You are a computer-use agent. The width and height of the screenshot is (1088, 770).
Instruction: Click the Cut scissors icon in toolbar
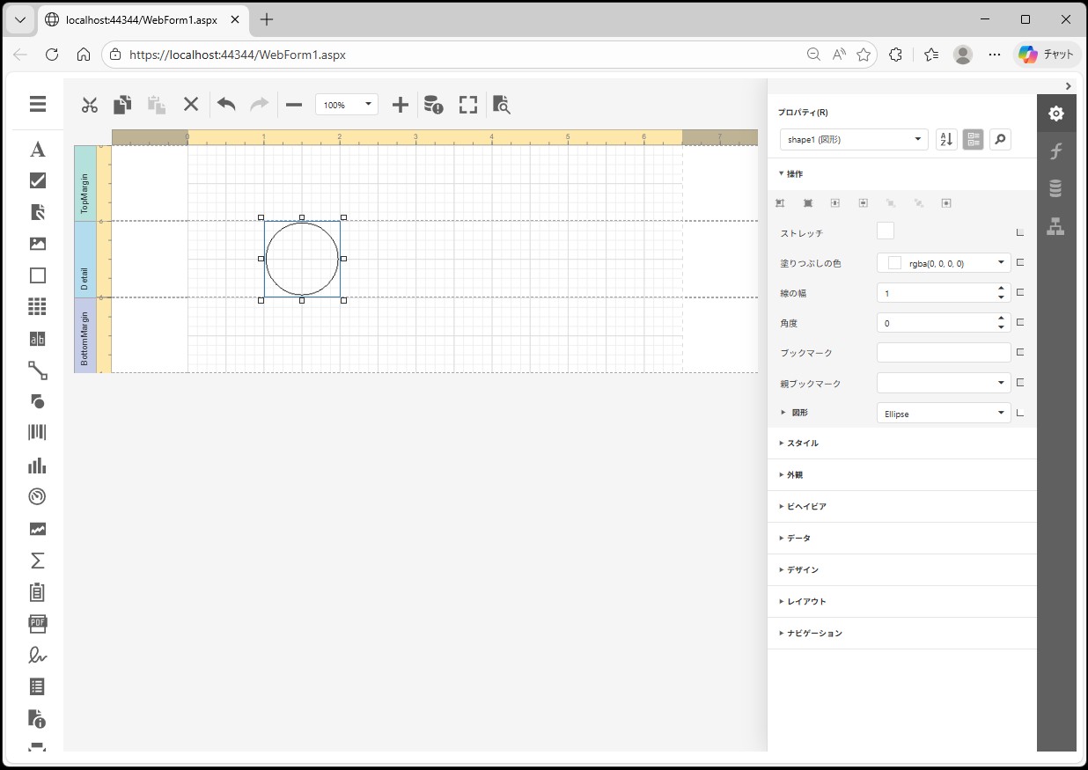(x=89, y=105)
